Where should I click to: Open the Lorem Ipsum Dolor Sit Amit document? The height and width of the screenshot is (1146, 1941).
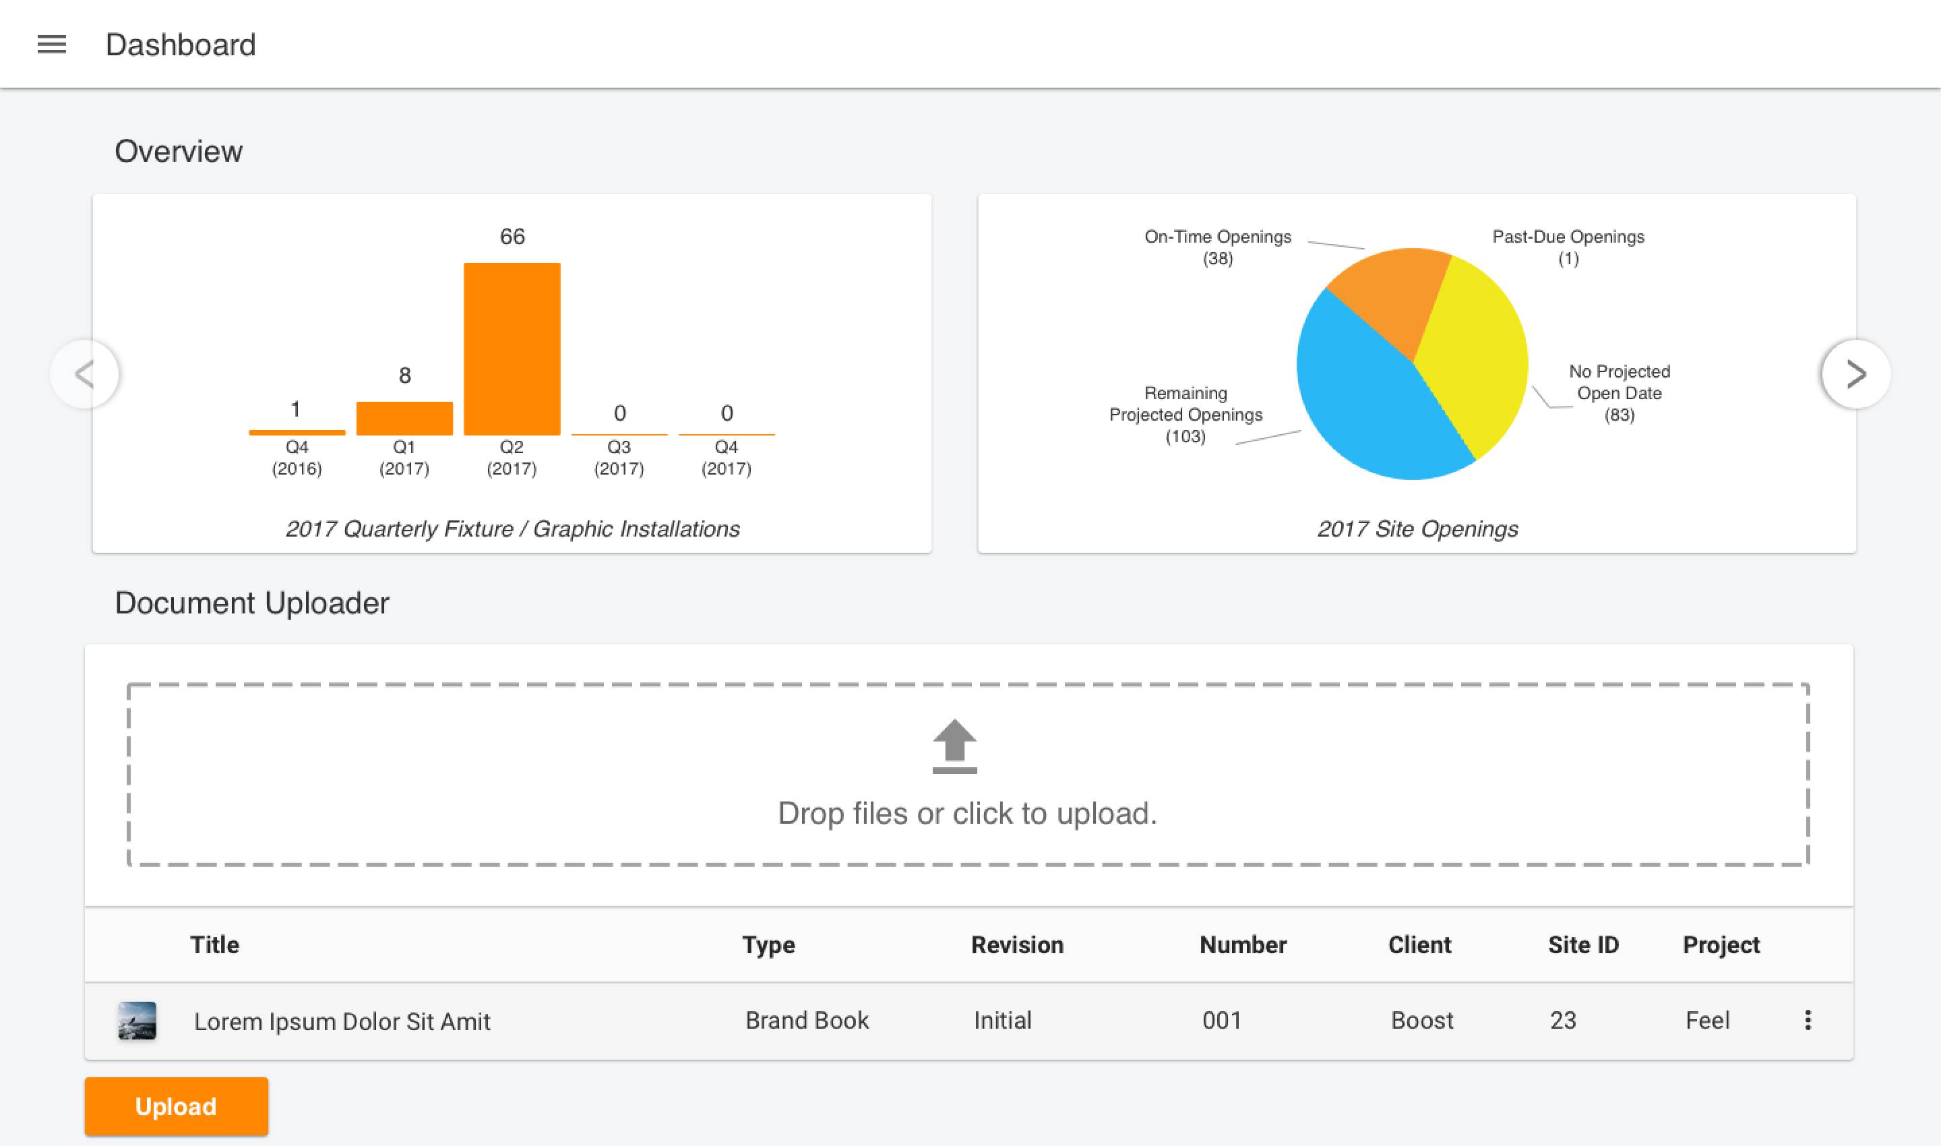pos(342,1021)
